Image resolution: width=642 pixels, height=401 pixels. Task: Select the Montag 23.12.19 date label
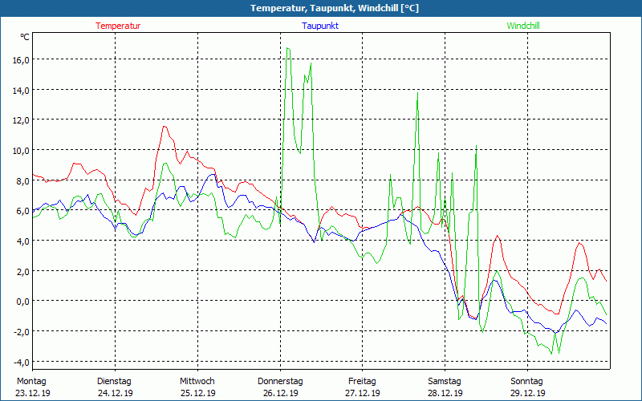tap(32, 387)
